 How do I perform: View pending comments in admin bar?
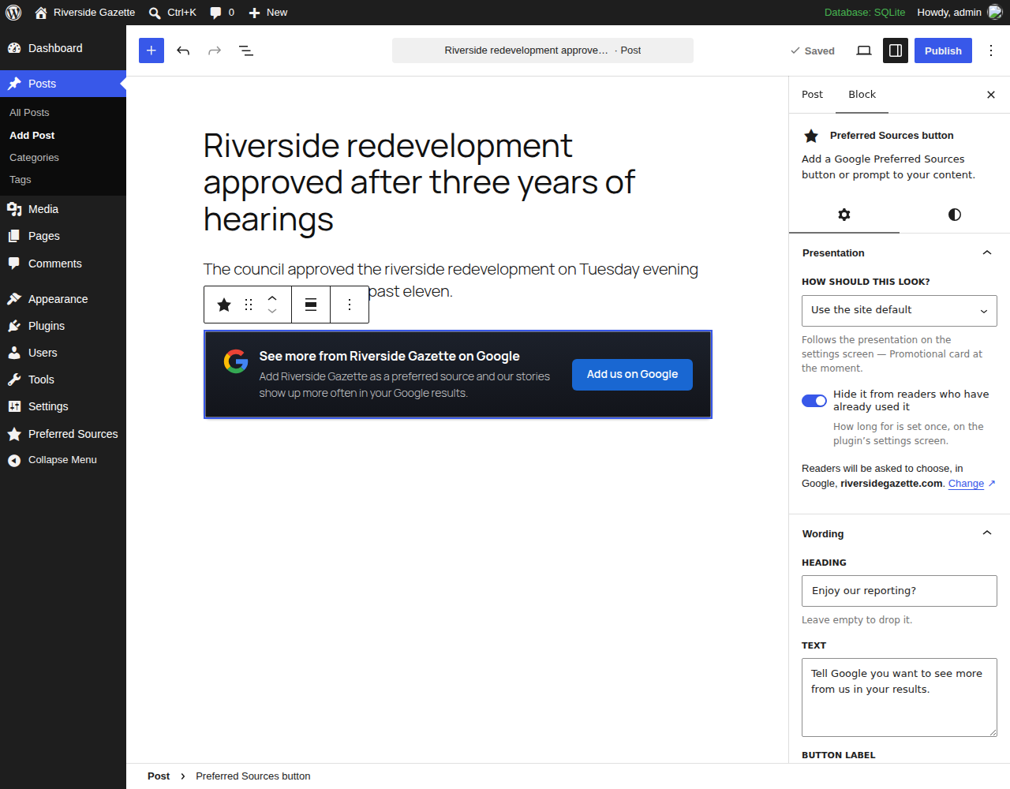pyautogui.click(x=222, y=13)
